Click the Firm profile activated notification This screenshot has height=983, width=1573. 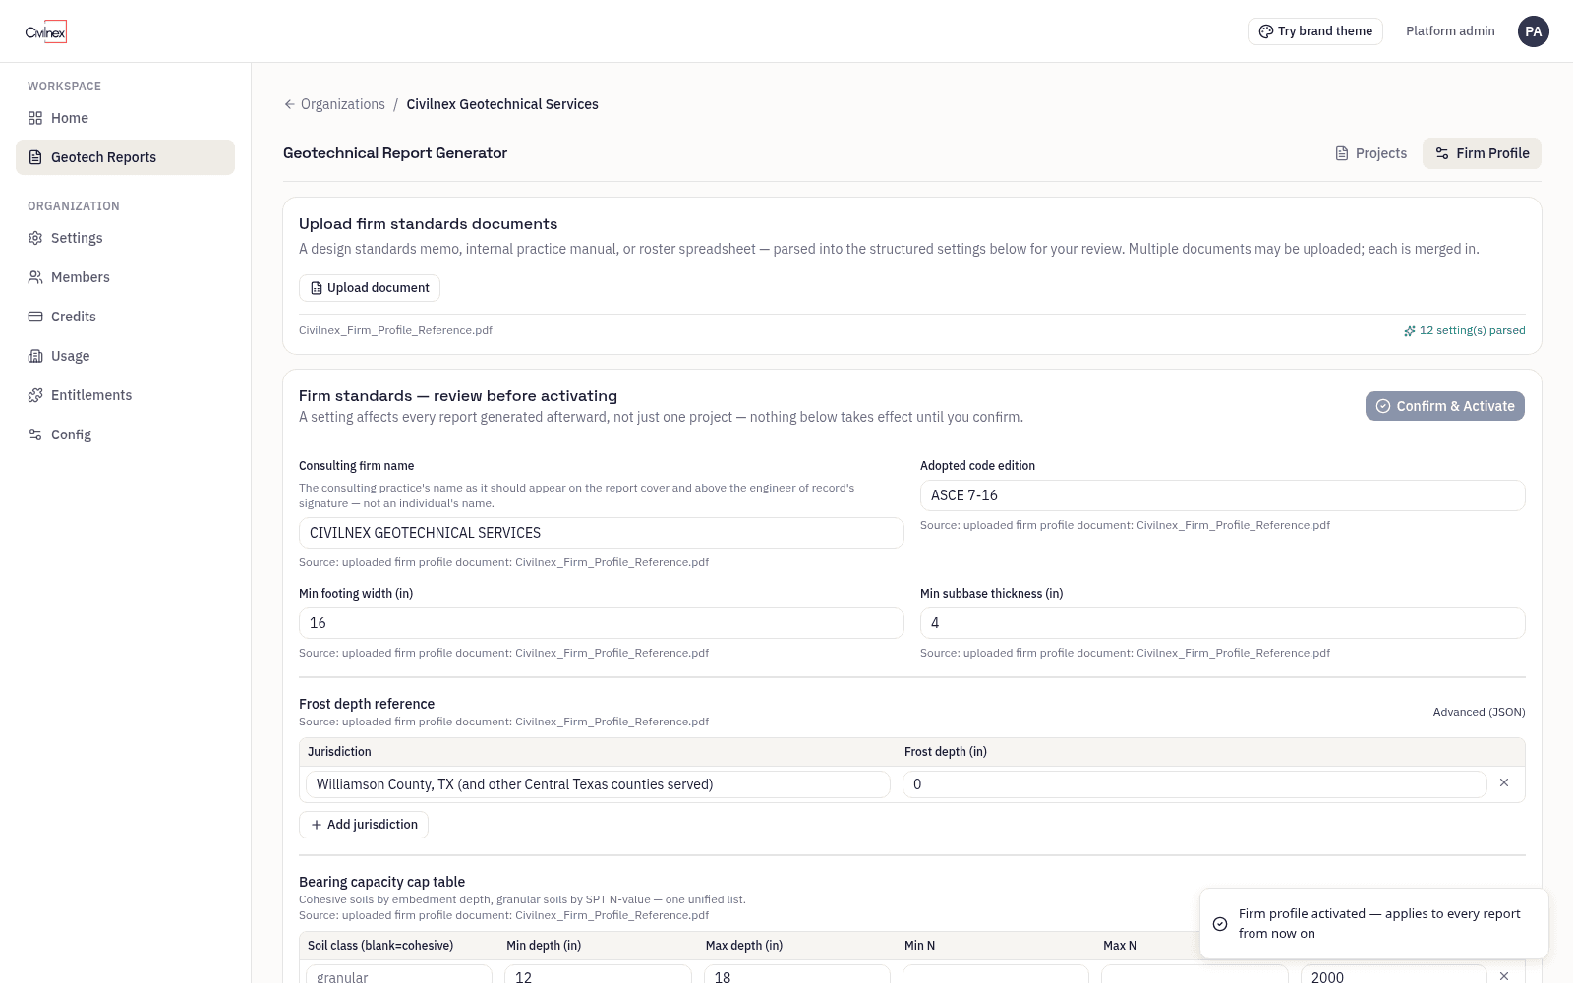point(1374,924)
